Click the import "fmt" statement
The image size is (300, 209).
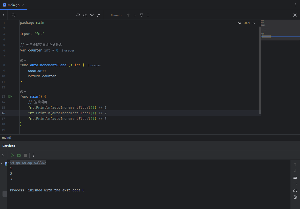pos(32,34)
